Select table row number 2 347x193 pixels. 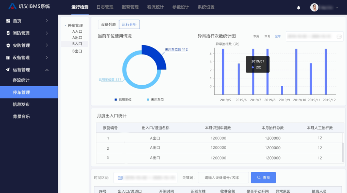pyautogui.click(x=219, y=148)
